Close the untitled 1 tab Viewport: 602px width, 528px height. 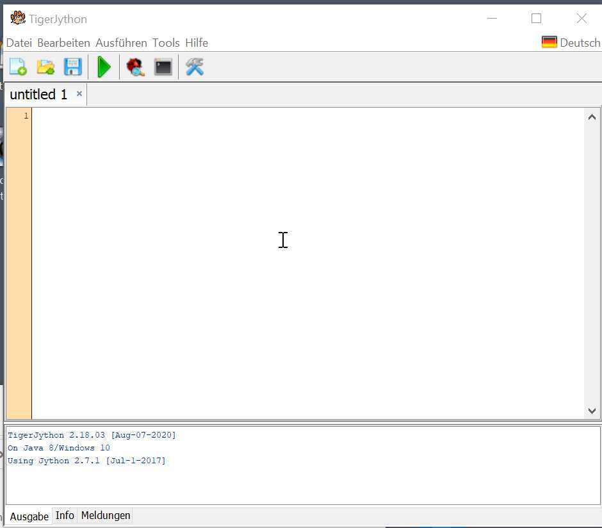(79, 94)
